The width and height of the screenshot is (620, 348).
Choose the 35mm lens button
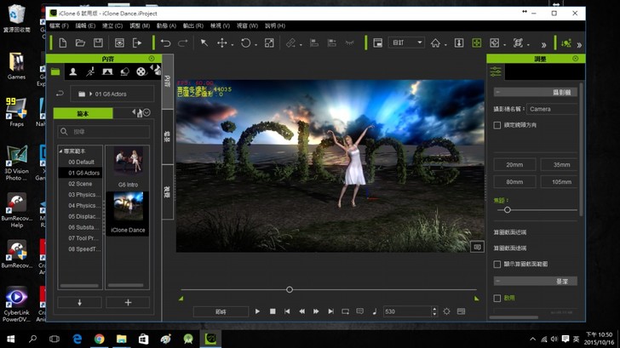coord(560,164)
